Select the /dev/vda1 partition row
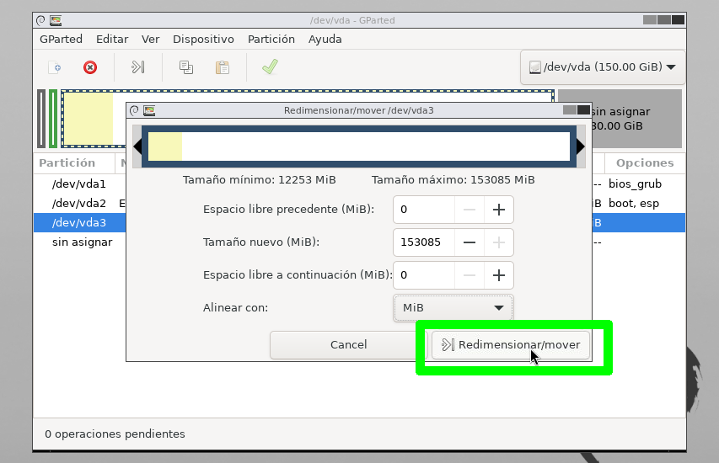Screen dimensions: 719x463 (79, 184)
